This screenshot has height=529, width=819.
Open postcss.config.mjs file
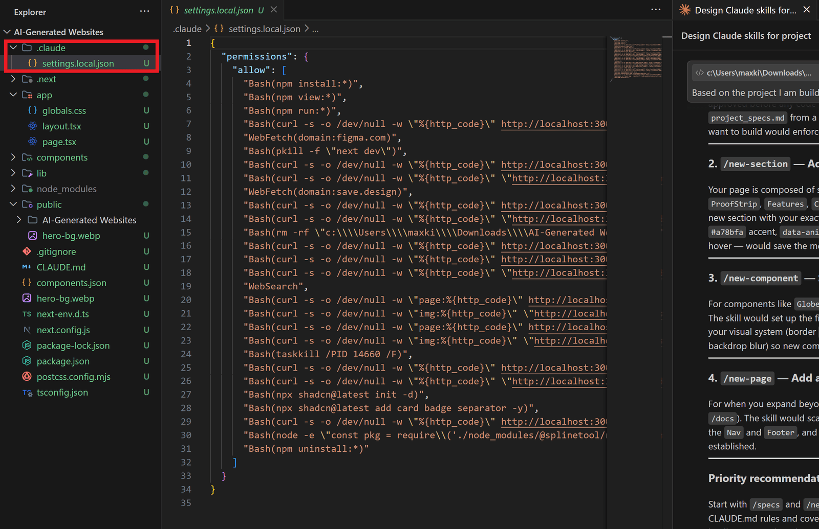pyautogui.click(x=73, y=377)
